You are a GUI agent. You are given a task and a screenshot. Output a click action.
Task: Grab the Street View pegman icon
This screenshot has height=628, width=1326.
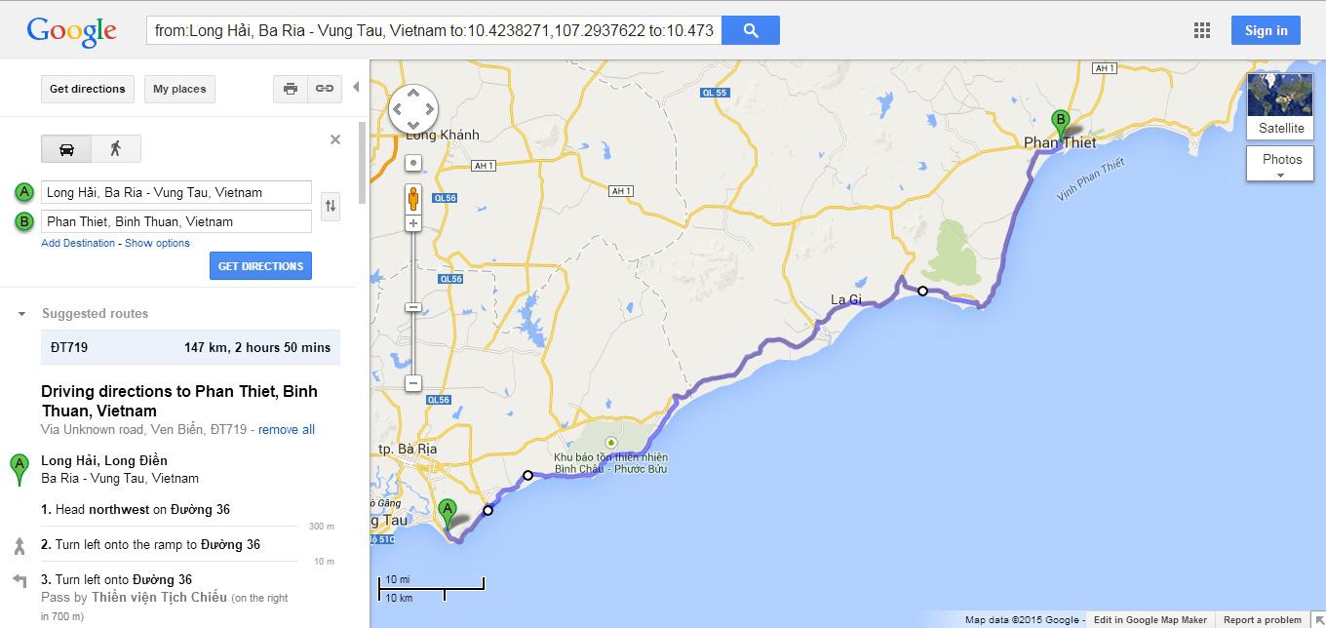coord(413,199)
